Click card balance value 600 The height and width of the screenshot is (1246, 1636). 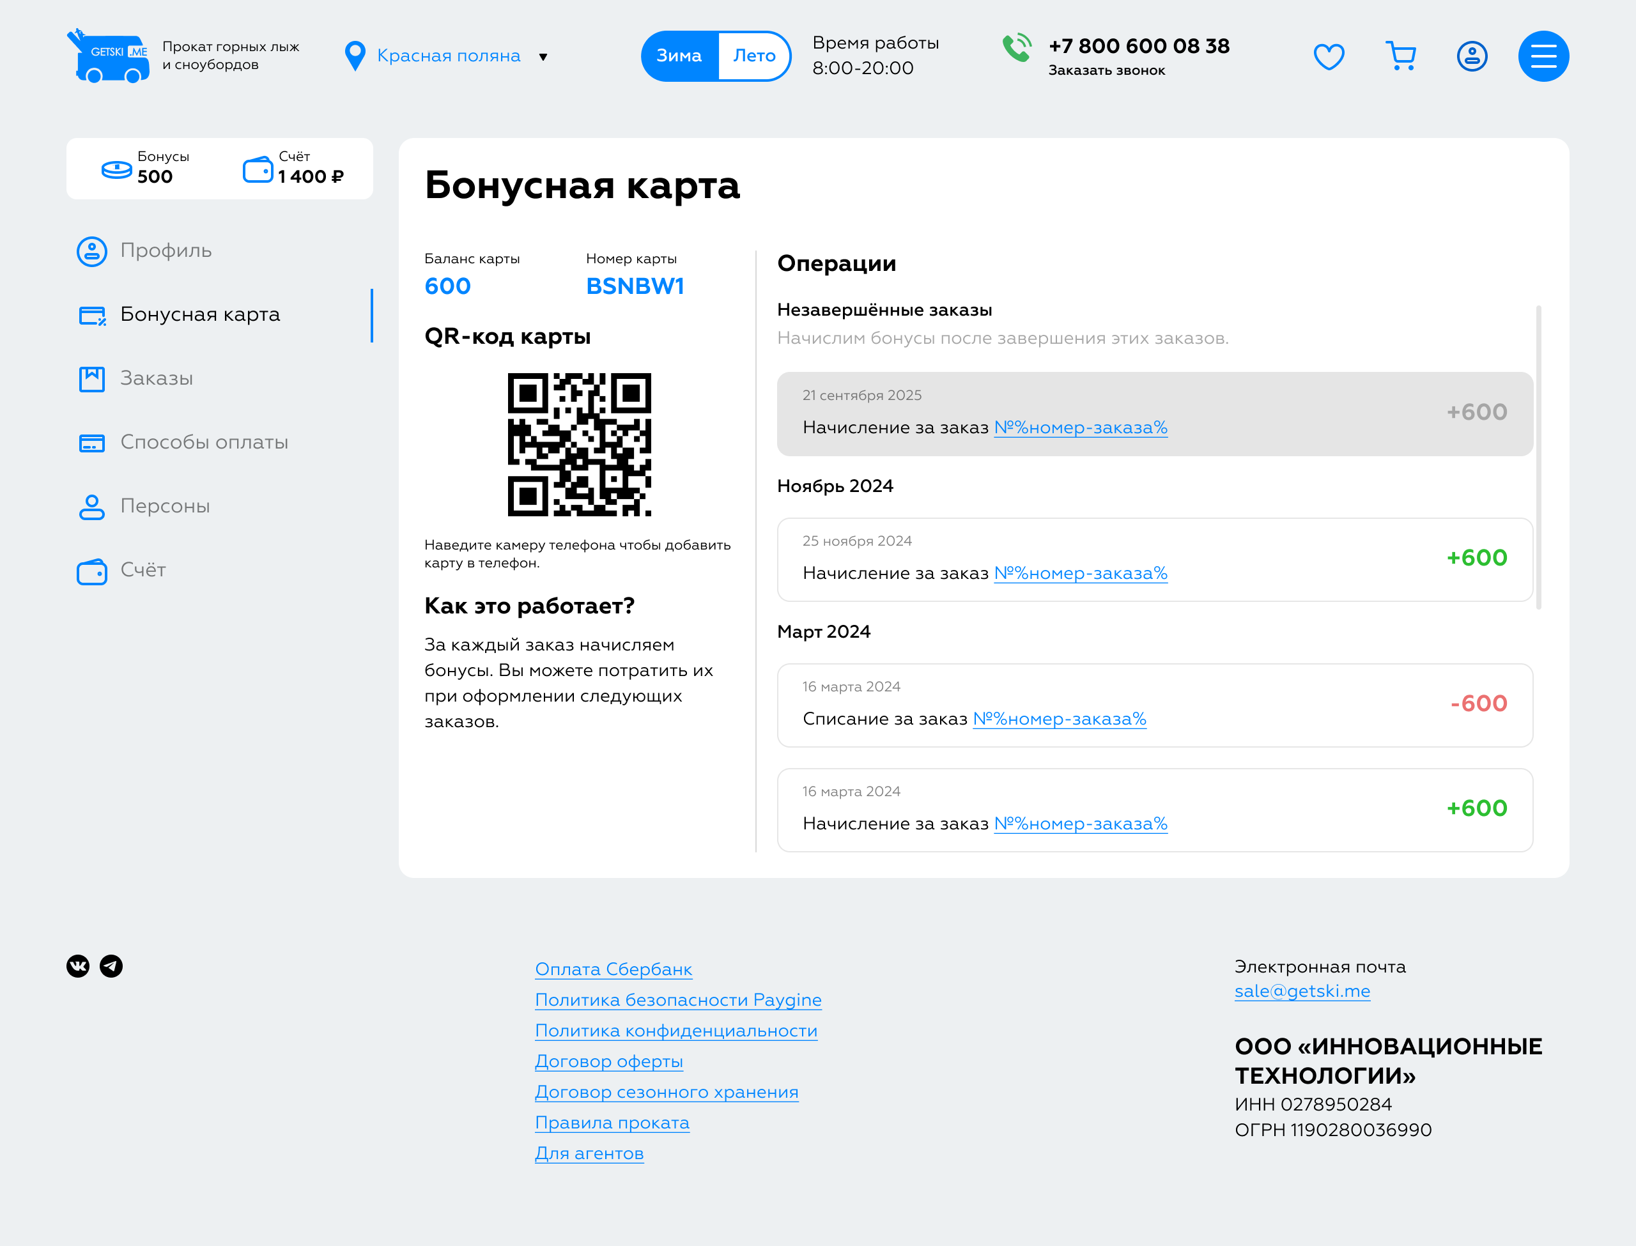coord(447,286)
